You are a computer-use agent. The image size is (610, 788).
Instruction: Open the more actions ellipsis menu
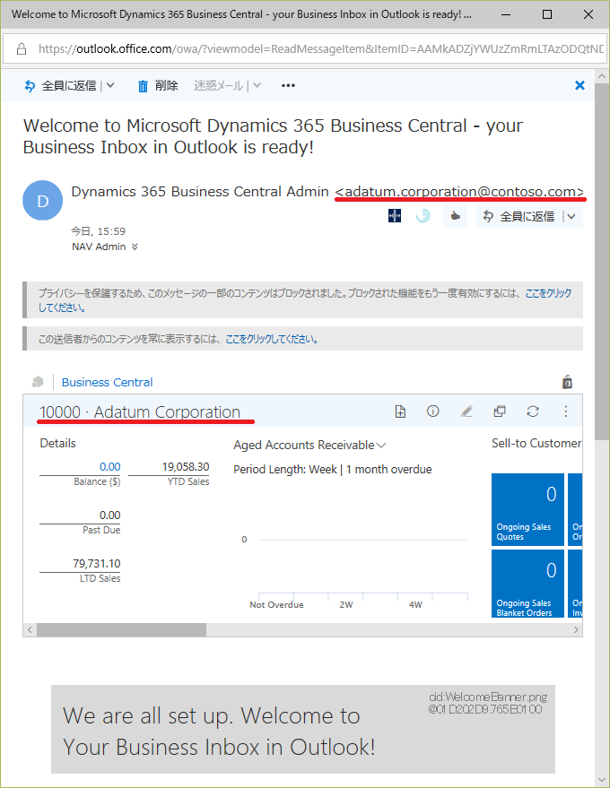pos(288,85)
